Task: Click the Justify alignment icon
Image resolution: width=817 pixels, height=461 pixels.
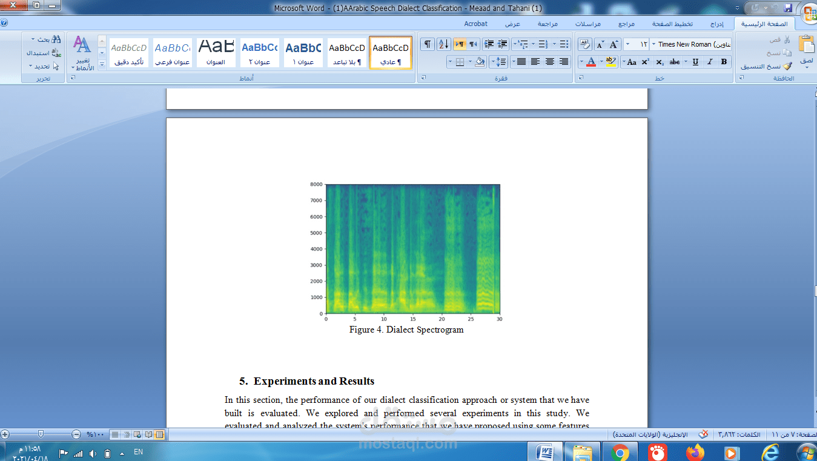Action: point(520,62)
